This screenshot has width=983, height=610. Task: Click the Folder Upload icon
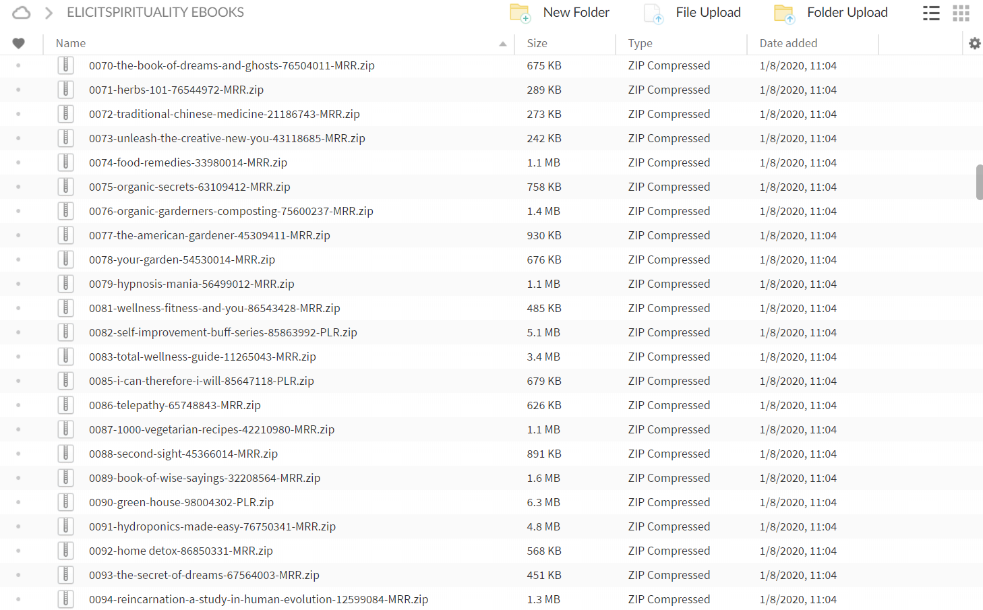[784, 13]
